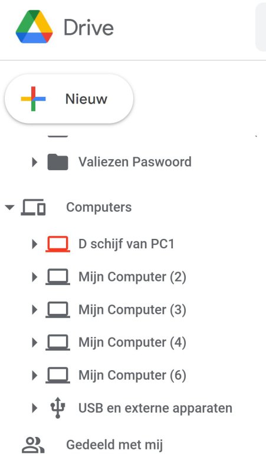Open Gedeeld met mij
The image size is (266, 473).
pyautogui.click(x=114, y=445)
